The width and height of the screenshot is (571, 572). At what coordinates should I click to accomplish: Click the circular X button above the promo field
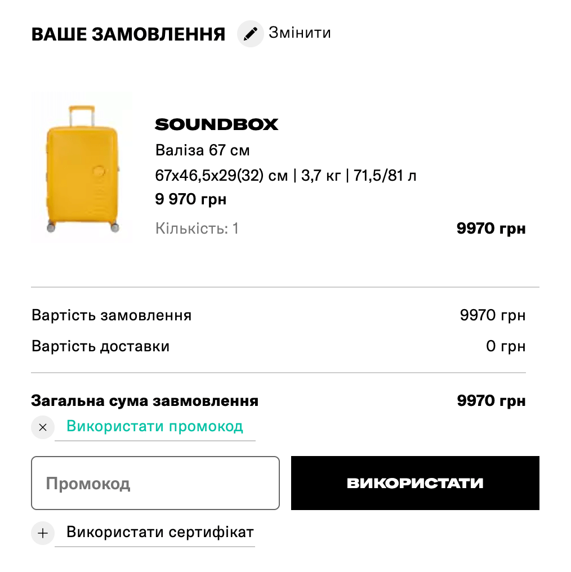click(43, 428)
